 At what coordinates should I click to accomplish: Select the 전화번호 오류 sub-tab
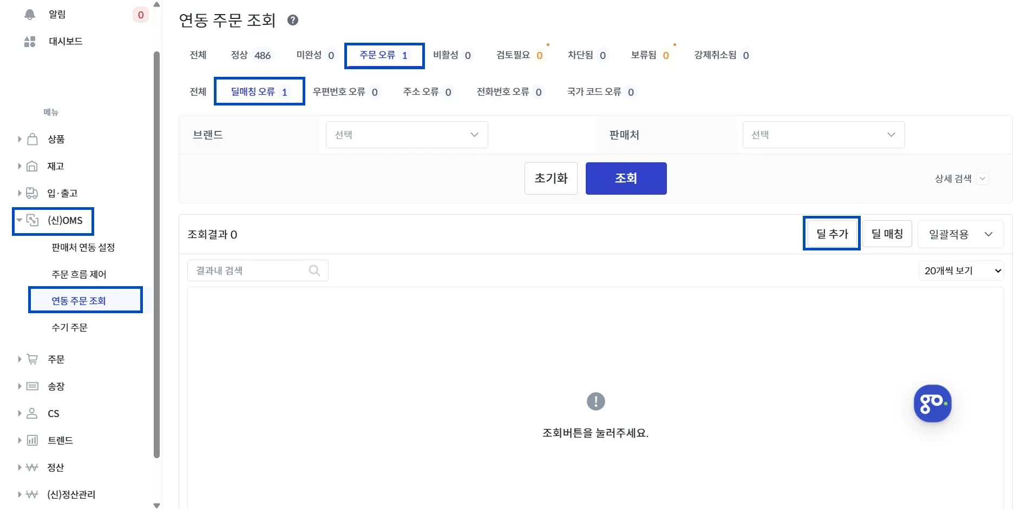(509, 92)
